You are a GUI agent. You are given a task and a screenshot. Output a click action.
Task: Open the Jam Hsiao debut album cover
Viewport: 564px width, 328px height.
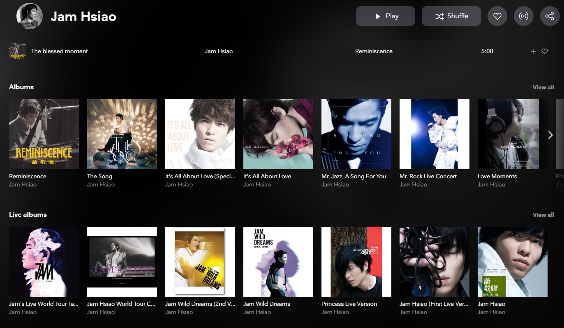point(513,262)
